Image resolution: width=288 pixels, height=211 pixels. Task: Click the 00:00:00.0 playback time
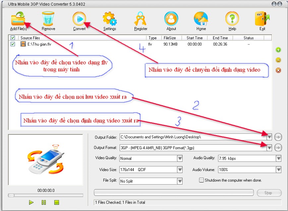coord(46,190)
